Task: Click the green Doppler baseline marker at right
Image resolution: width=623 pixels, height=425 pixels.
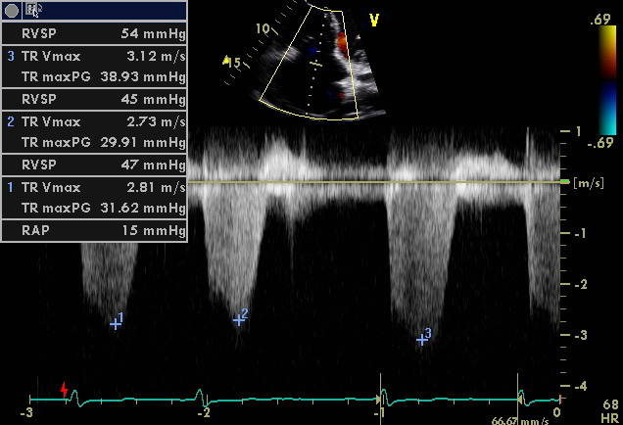Action: coord(564,182)
